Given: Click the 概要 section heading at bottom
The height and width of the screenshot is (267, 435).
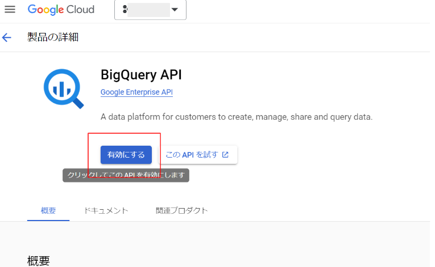Looking at the screenshot, I should (39, 261).
